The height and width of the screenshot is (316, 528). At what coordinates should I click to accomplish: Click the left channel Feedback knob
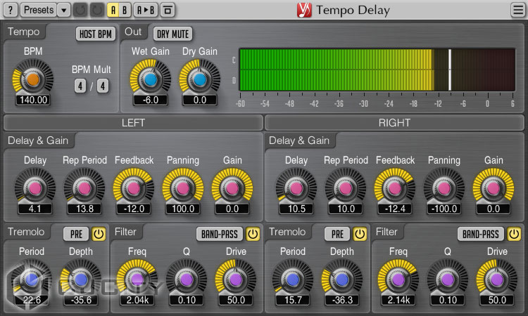[x=134, y=188]
